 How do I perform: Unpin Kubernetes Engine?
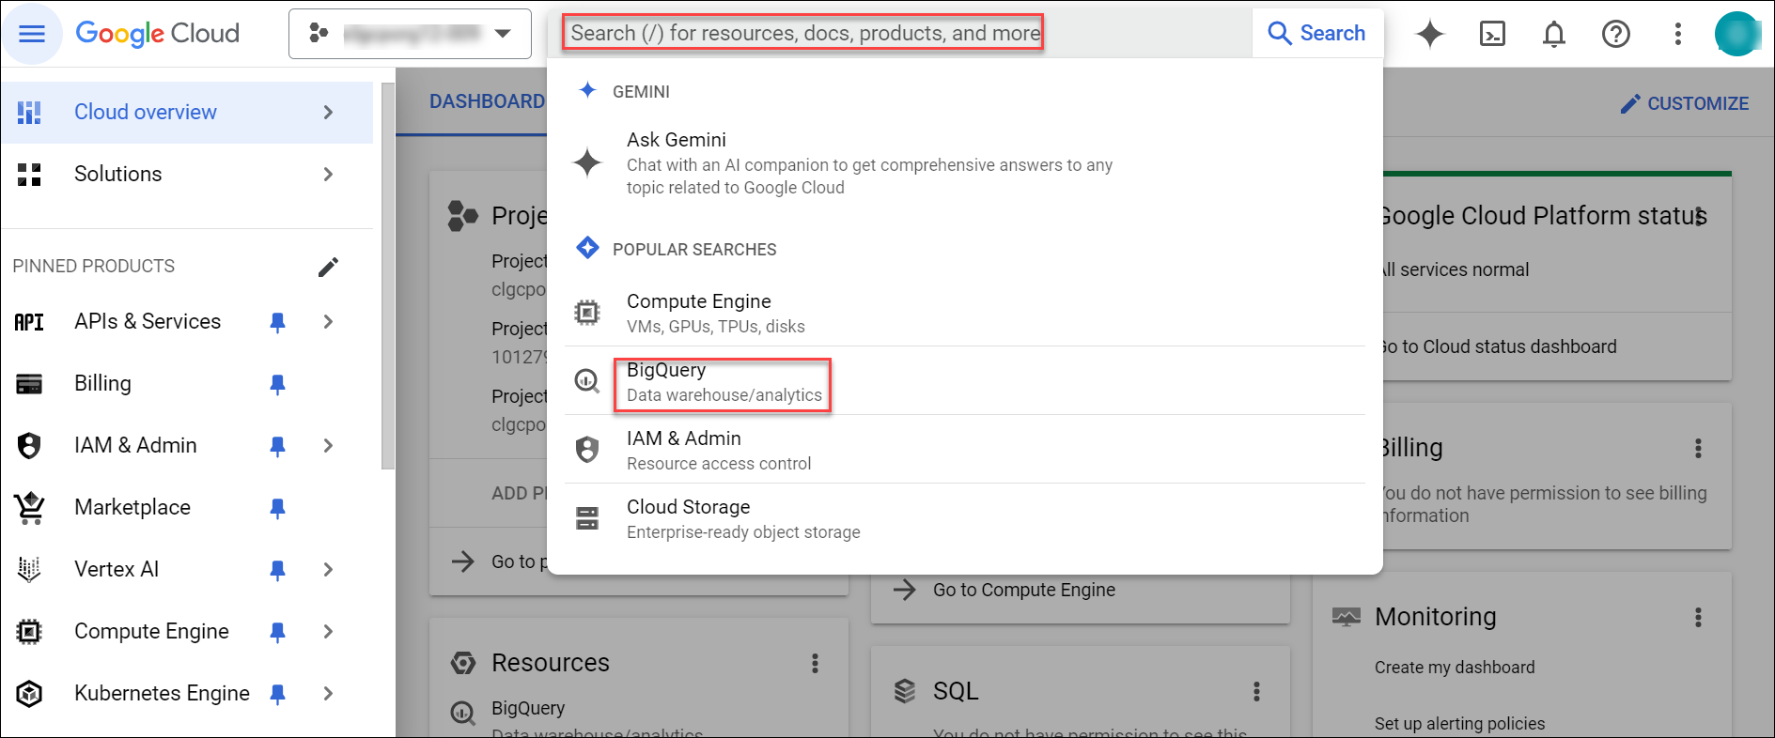(x=277, y=694)
